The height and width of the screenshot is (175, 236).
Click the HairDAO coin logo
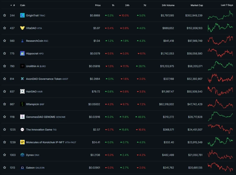point(22,91)
